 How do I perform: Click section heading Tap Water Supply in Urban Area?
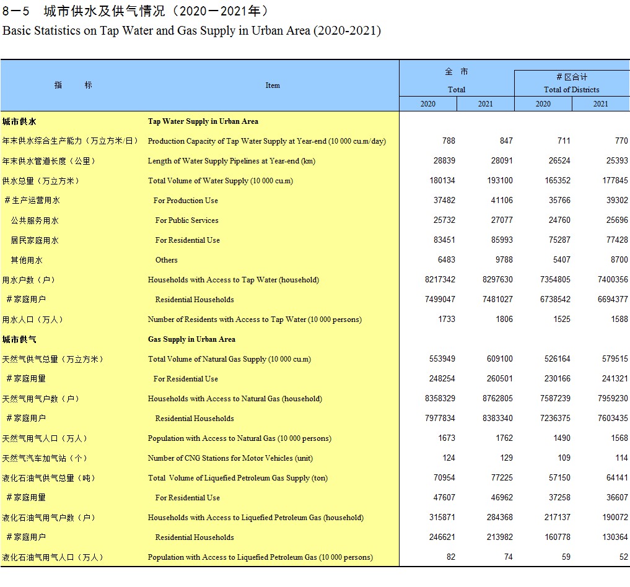(203, 121)
